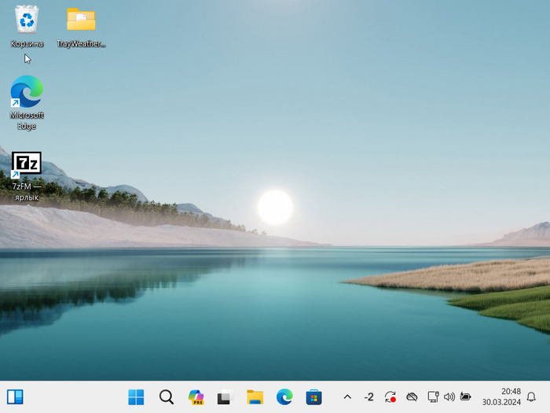550x413 pixels.
Task: Open the Widgets panel in taskbar
Action: tap(15, 397)
